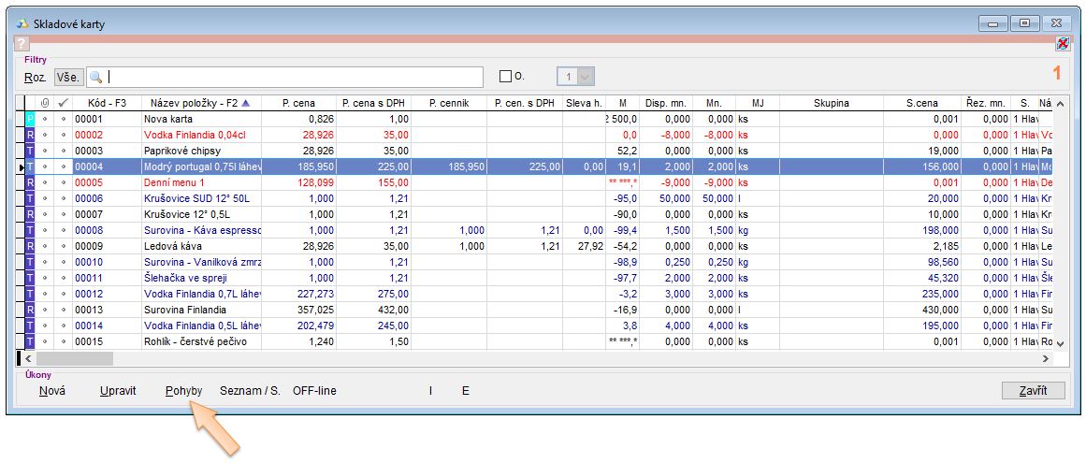Click the checkmark column header icon
Image resolution: width=1086 pixels, height=463 pixels.
pos(64,103)
